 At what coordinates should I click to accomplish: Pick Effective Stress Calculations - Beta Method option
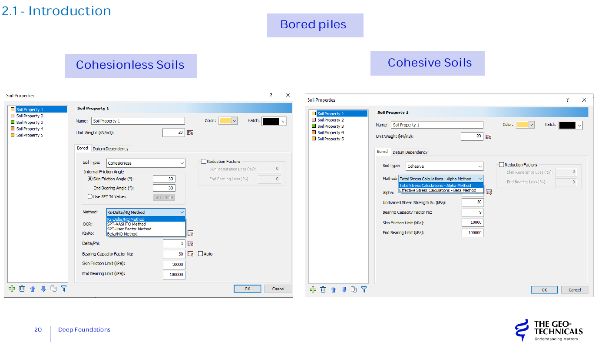click(x=437, y=190)
